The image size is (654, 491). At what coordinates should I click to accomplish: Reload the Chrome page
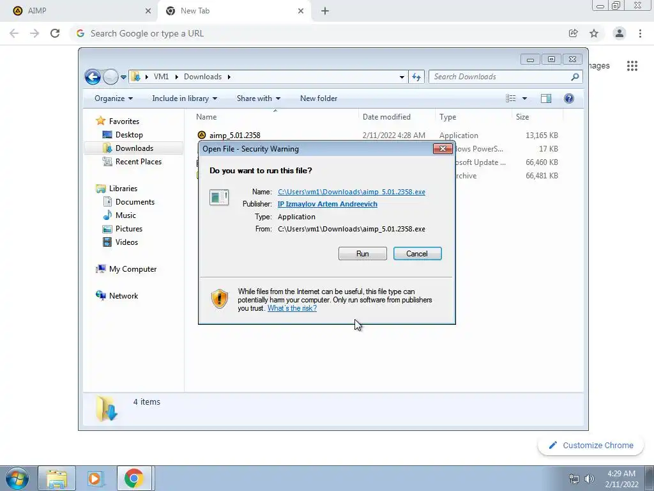pos(55,33)
